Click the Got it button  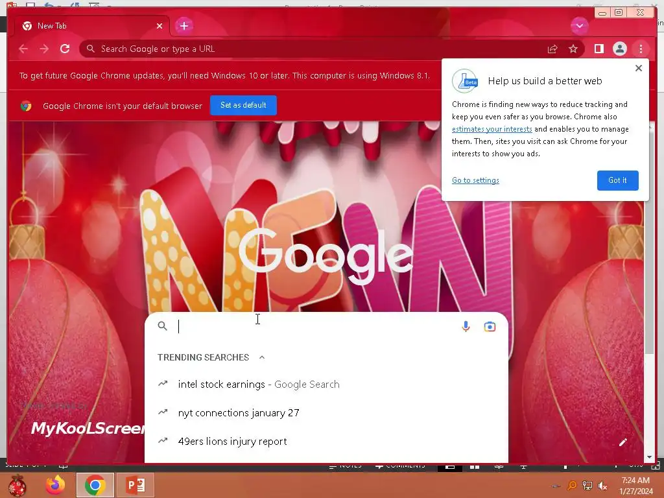(x=617, y=180)
